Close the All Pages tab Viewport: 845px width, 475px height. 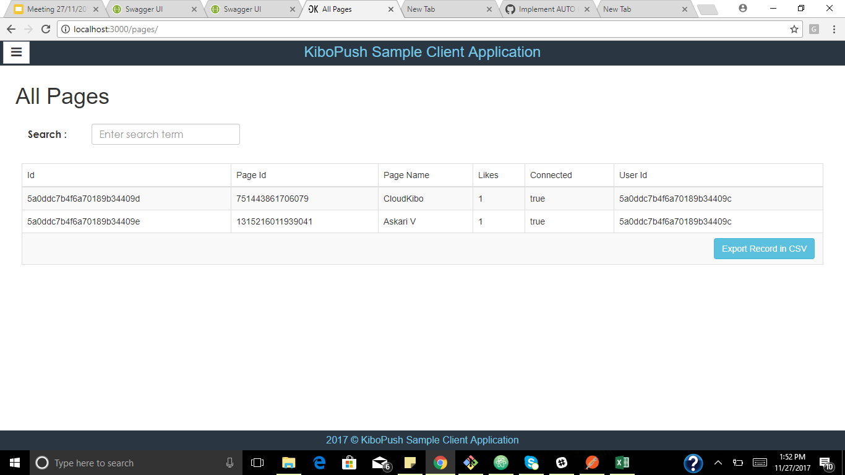coord(391,9)
